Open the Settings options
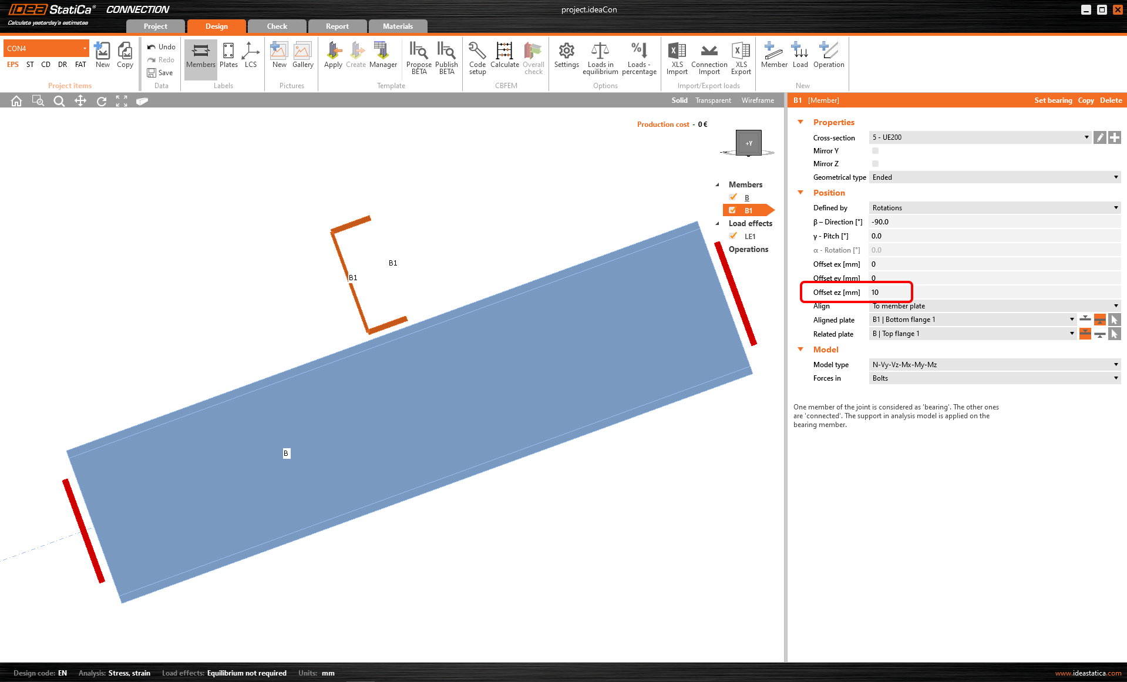The width and height of the screenshot is (1127, 682). click(x=566, y=55)
